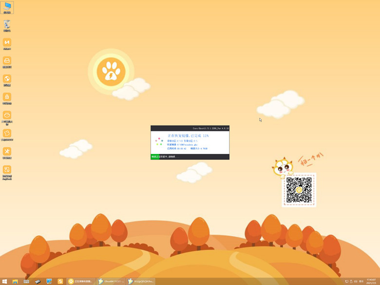
Task: Launch the orange globe desktop icon
Action: tap(7, 79)
